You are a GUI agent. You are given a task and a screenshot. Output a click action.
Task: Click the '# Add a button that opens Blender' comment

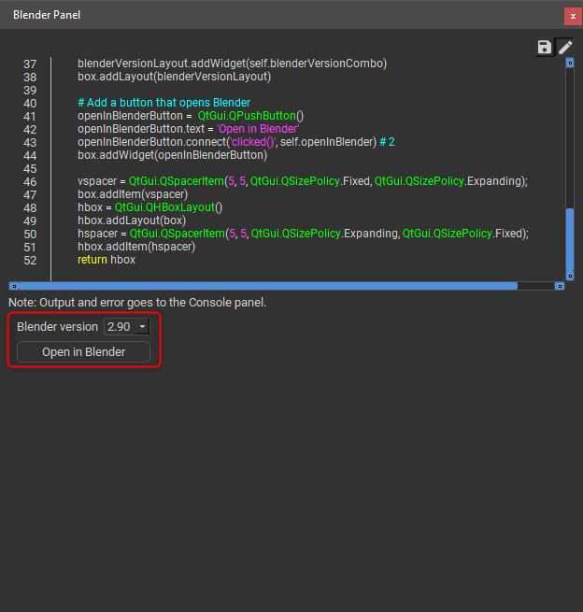click(x=163, y=103)
